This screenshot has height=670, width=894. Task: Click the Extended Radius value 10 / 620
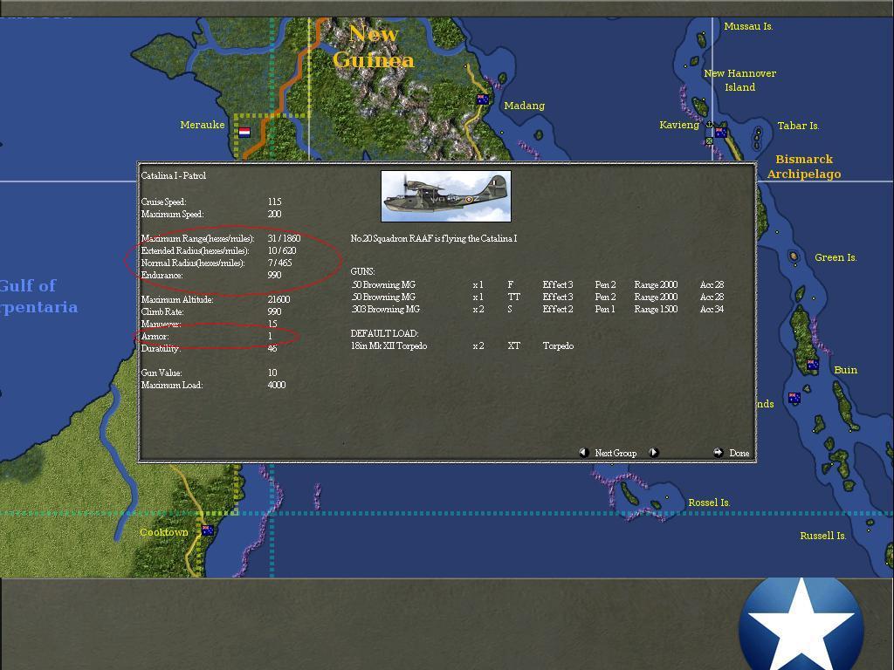282,250
